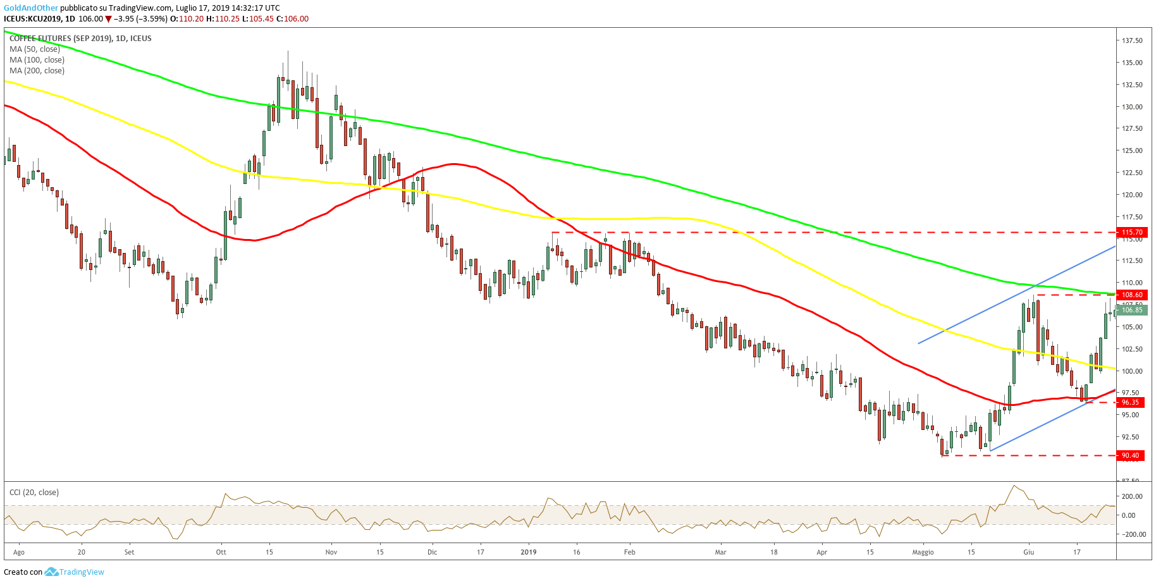
Task: Open the TradingView link at bottom
Action: 82,572
